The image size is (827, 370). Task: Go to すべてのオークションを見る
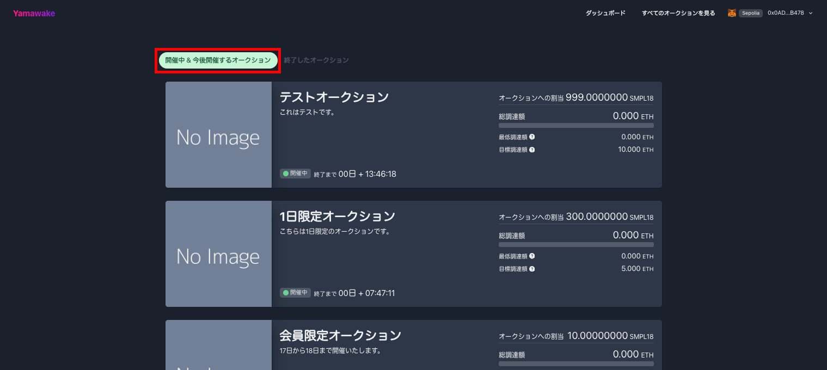tap(678, 13)
